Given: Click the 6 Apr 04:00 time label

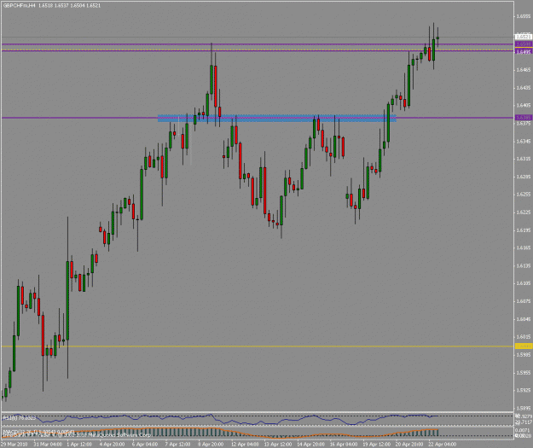Looking at the screenshot, I should click(x=145, y=444).
